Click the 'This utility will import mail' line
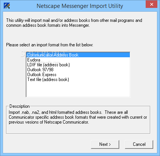This screenshot has height=156, width=160. coord(74,20)
